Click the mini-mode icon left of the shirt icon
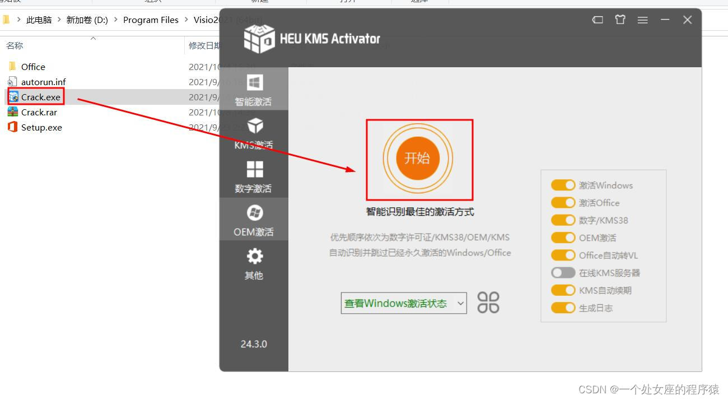 (x=598, y=20)
